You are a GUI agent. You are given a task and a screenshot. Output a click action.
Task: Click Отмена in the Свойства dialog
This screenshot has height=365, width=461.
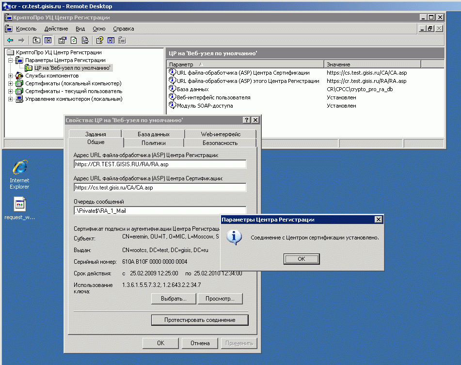click(200, 343)
